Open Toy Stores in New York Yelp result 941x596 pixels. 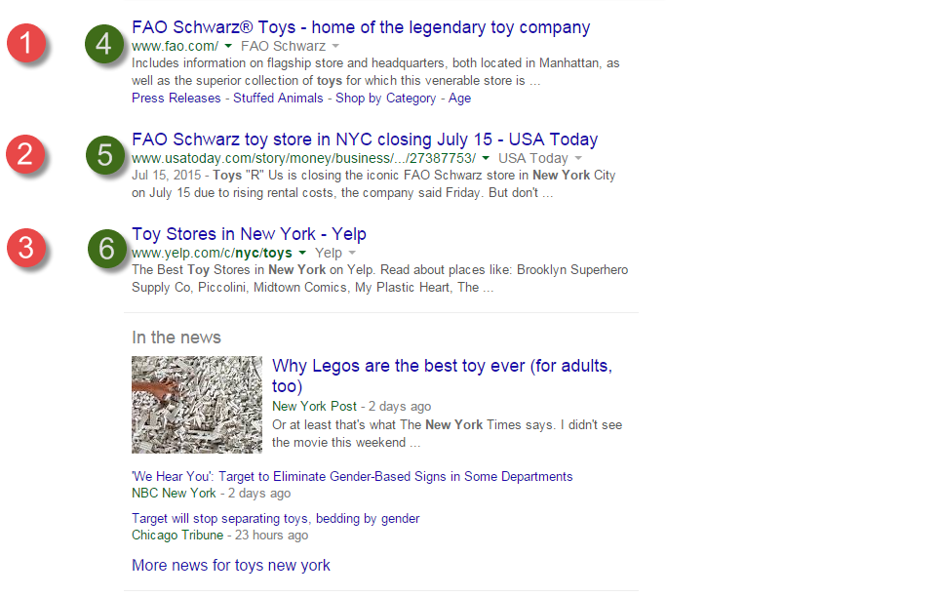(249, 234)
